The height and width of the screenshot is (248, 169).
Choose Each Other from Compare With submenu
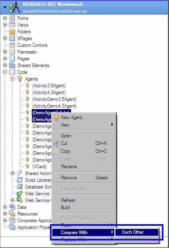137,232
